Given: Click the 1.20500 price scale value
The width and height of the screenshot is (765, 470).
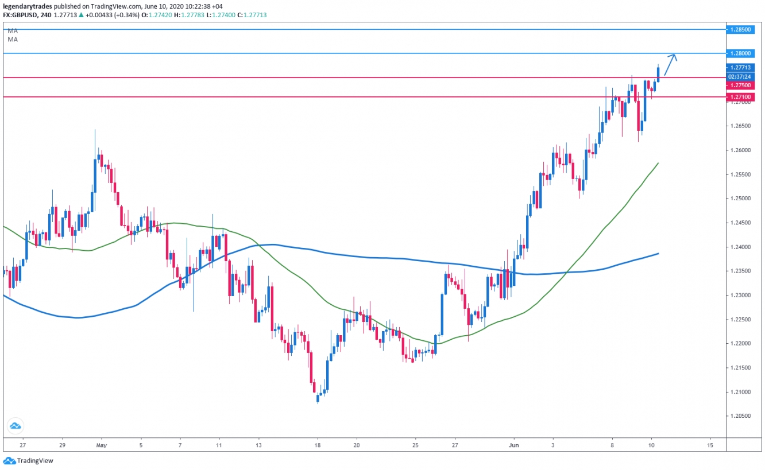Looking at the screenshot, I should (x=740, y=416).
